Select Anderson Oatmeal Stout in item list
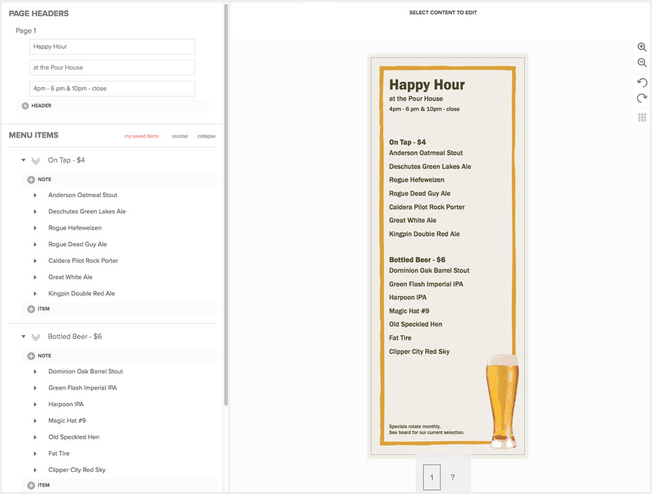652x494 pixels. point(83,195)
